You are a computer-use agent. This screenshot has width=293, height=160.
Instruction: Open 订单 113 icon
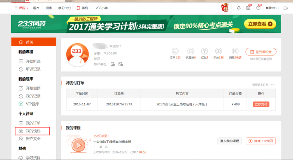(x=175, y=51)
